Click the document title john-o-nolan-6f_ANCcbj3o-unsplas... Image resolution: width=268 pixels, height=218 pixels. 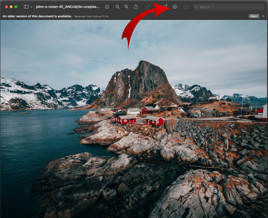point(68,7)
